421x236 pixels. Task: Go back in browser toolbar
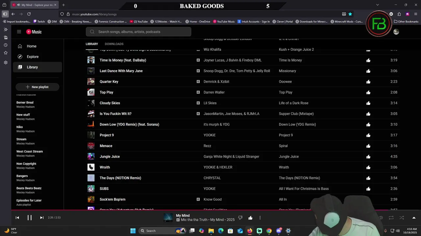point(13,14)
